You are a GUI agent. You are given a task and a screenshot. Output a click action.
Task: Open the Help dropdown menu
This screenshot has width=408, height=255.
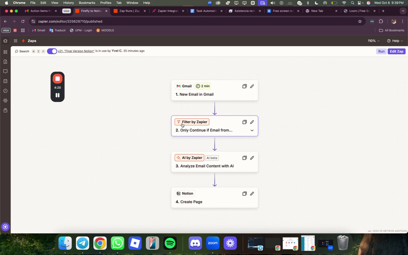point(395,41)
